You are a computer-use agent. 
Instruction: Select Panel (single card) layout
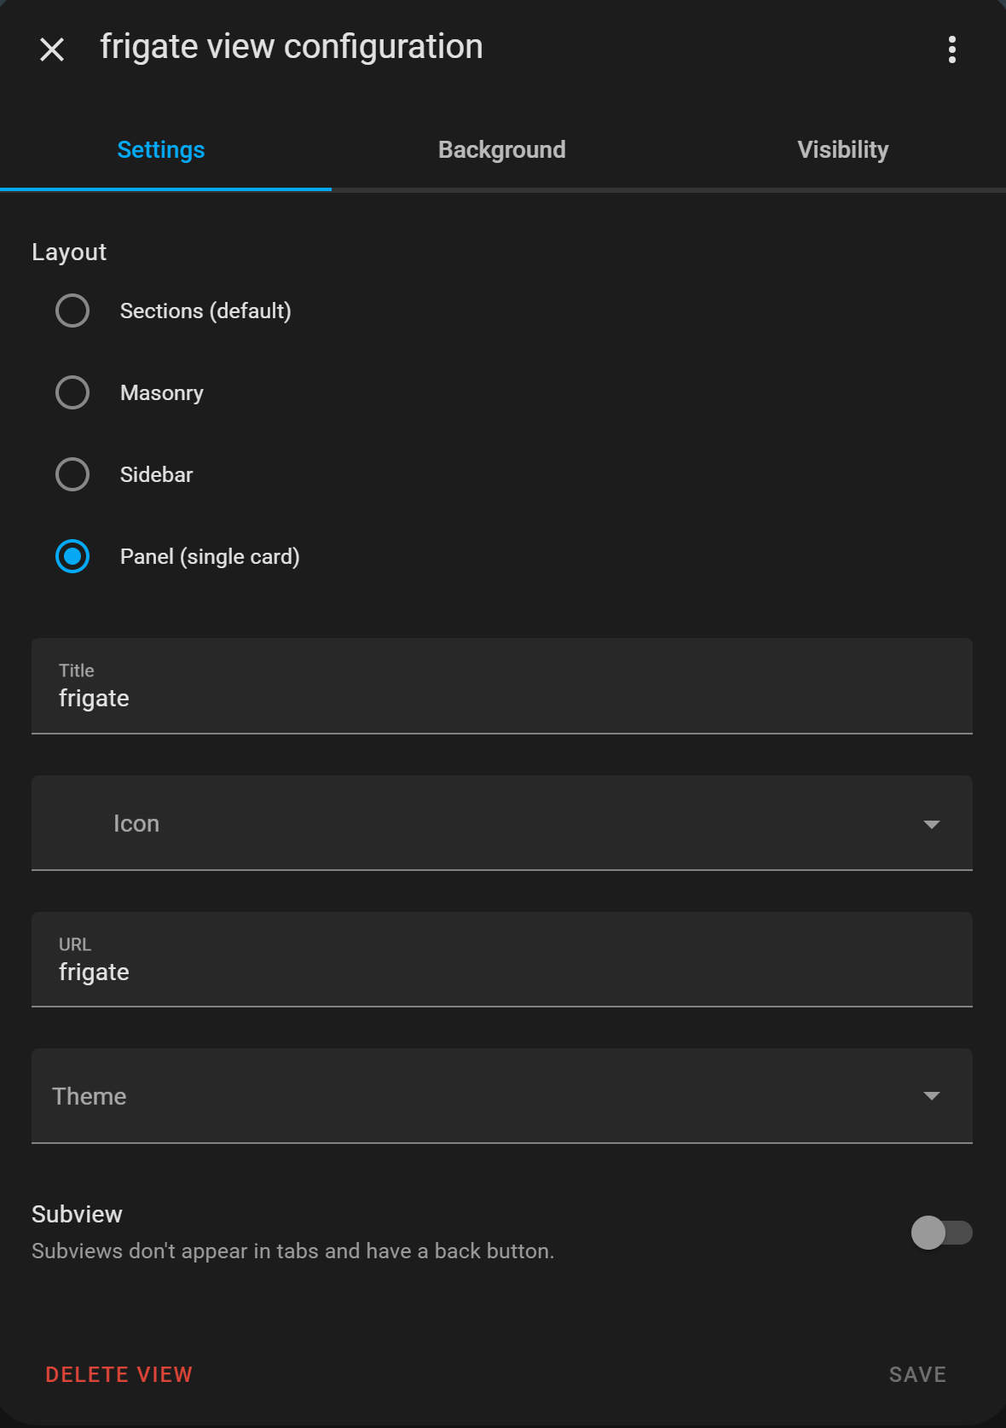[72, 556]
